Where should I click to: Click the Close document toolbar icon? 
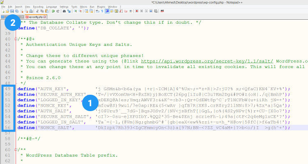coord(22,11)
